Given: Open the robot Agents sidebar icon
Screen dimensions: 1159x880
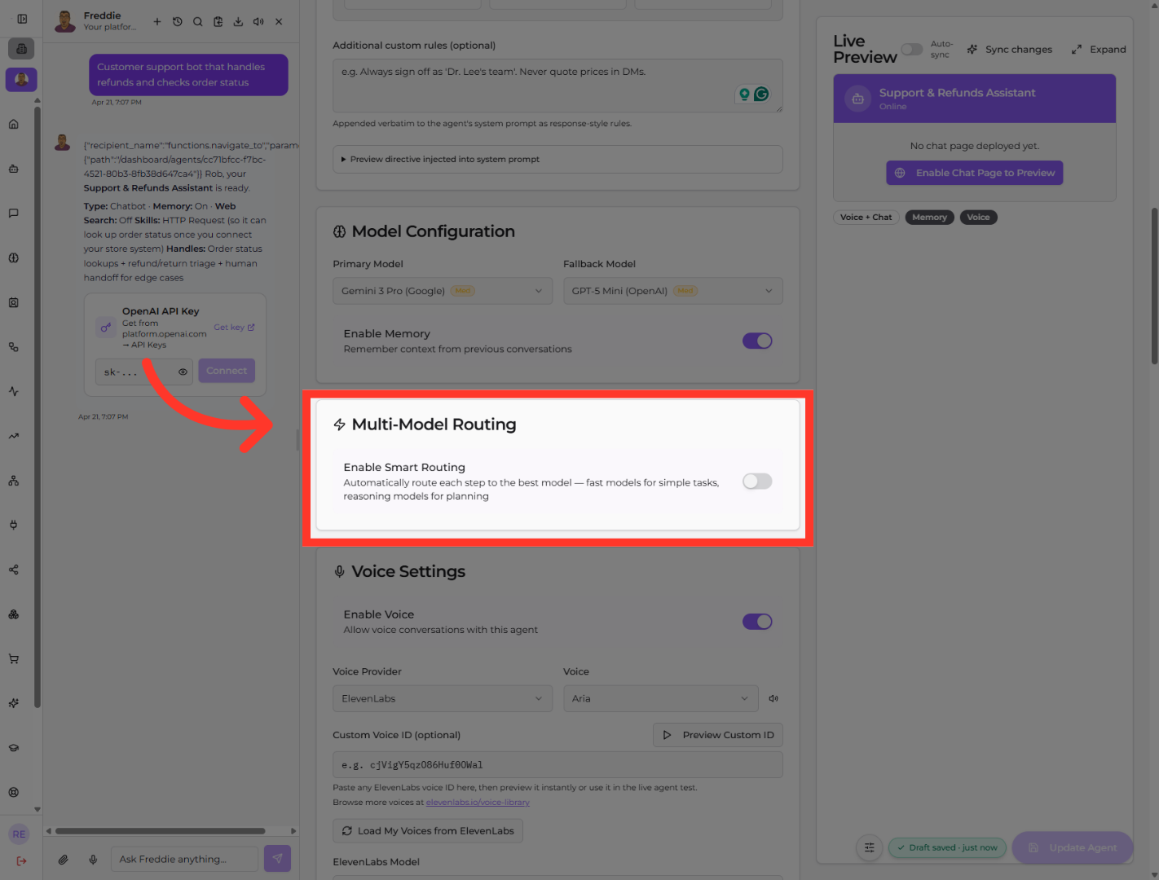Looking at the screenshot, I should coord(14,169).
